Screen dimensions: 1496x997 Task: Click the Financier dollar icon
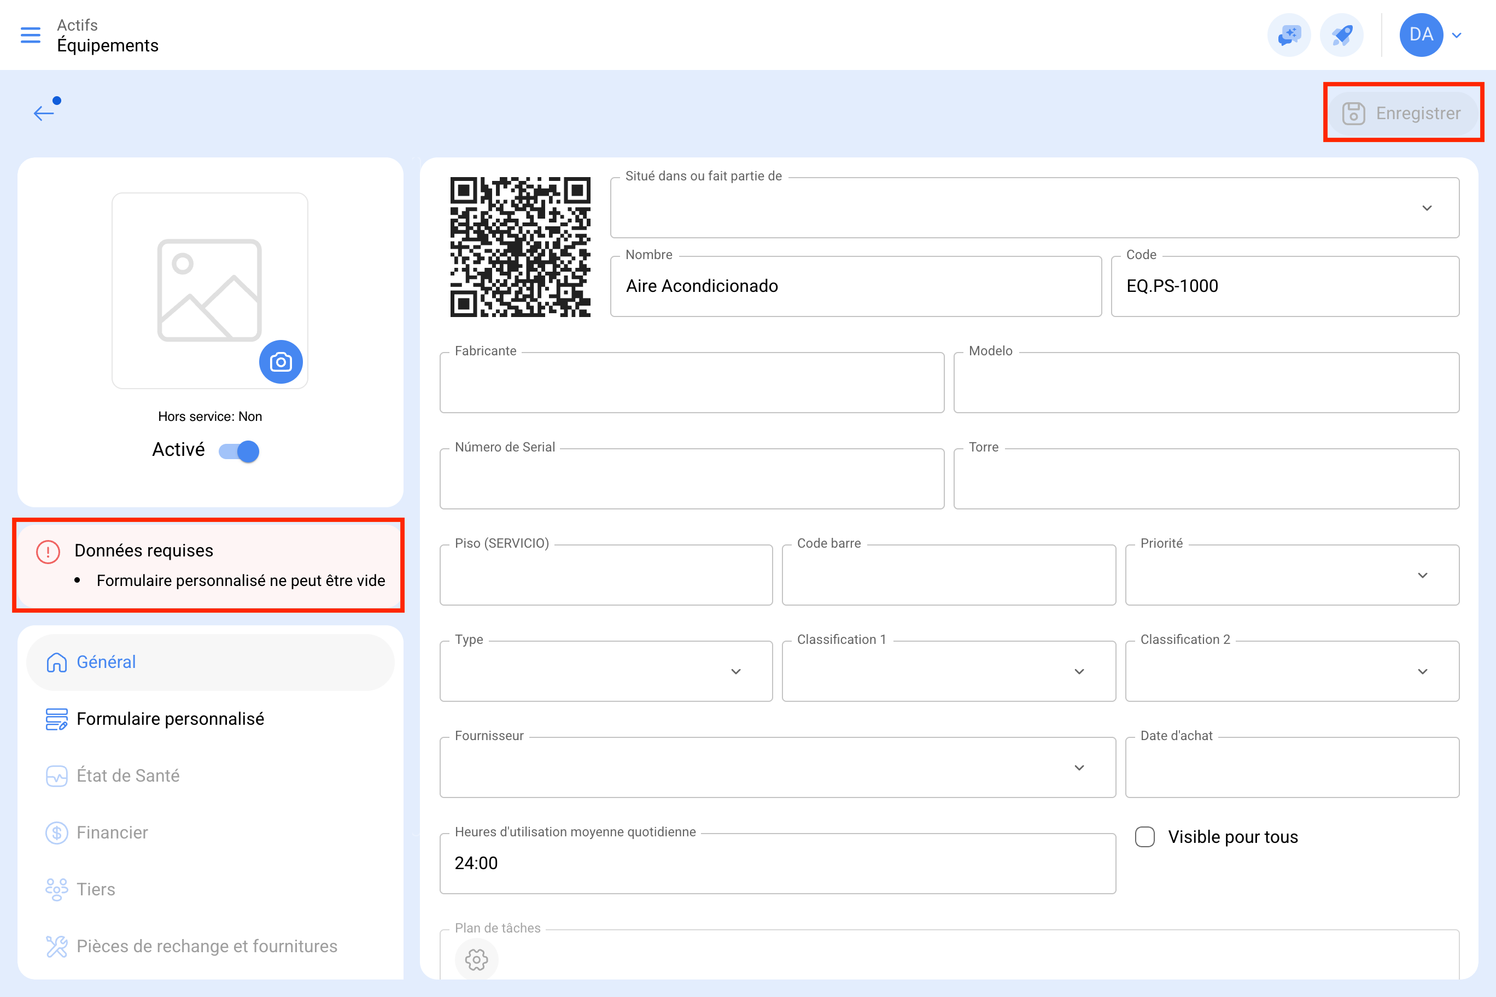(x=57, y=833)
